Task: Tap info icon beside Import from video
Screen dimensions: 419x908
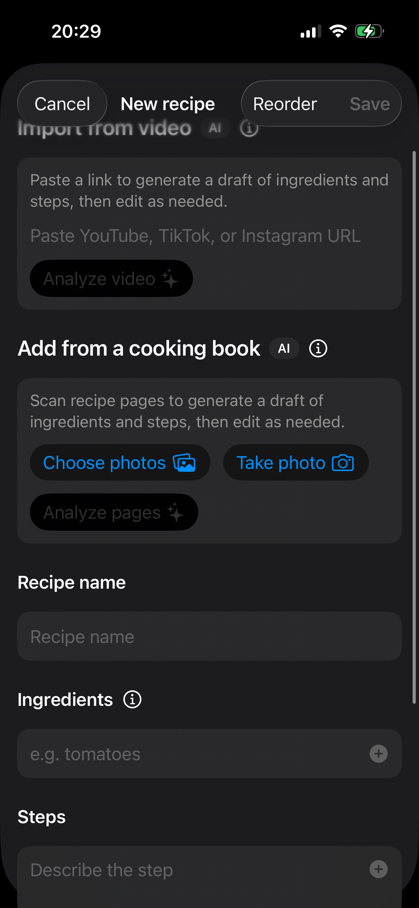Action: 249,128
